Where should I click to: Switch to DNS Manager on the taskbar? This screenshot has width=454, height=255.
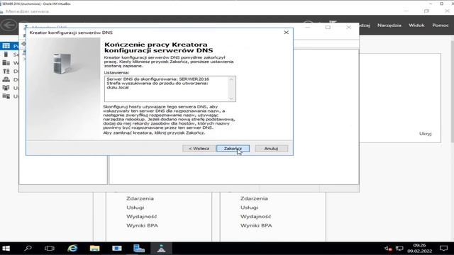click(x=161, y=249)
